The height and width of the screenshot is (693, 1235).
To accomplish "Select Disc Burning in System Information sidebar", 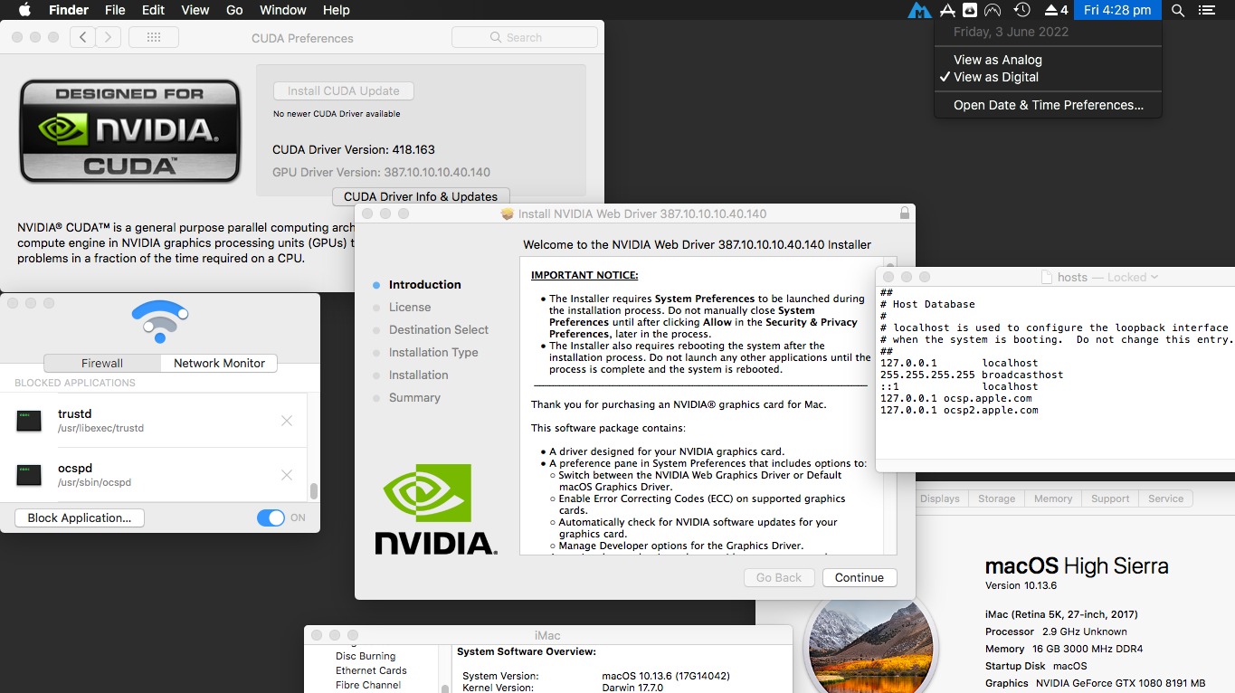I will [366, 656].
